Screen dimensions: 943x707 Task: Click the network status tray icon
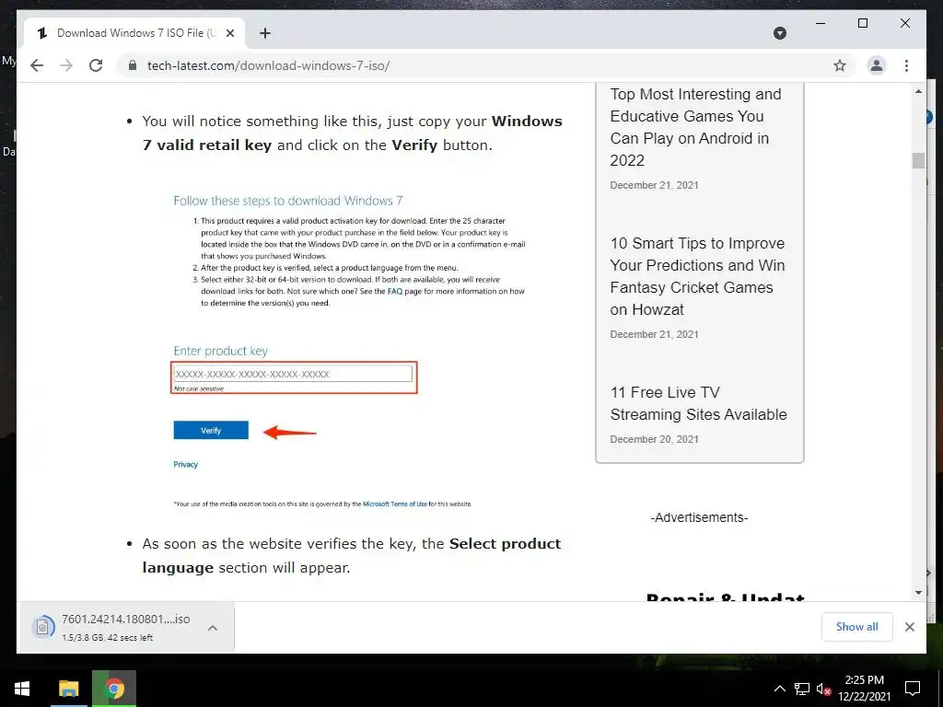[x=802, y=689]
